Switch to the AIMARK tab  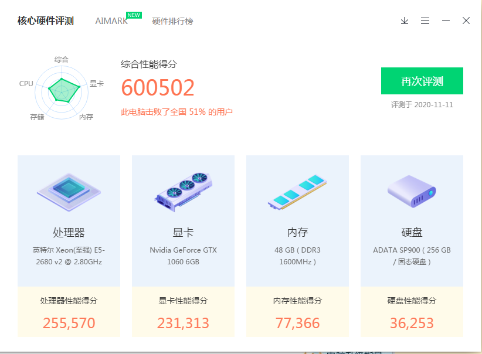111,21
